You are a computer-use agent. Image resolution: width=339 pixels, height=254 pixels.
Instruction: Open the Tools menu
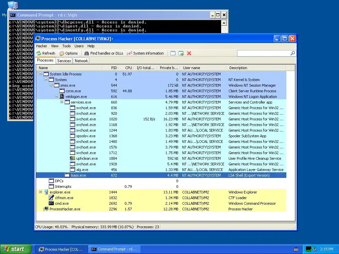[x=67, y=46]
